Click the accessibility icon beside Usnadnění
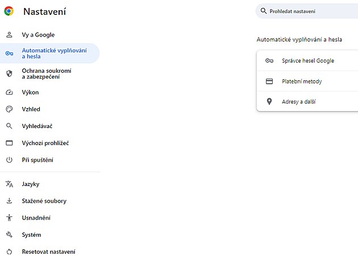This screenshot has width=358, height=260. (x=9, y=218)
